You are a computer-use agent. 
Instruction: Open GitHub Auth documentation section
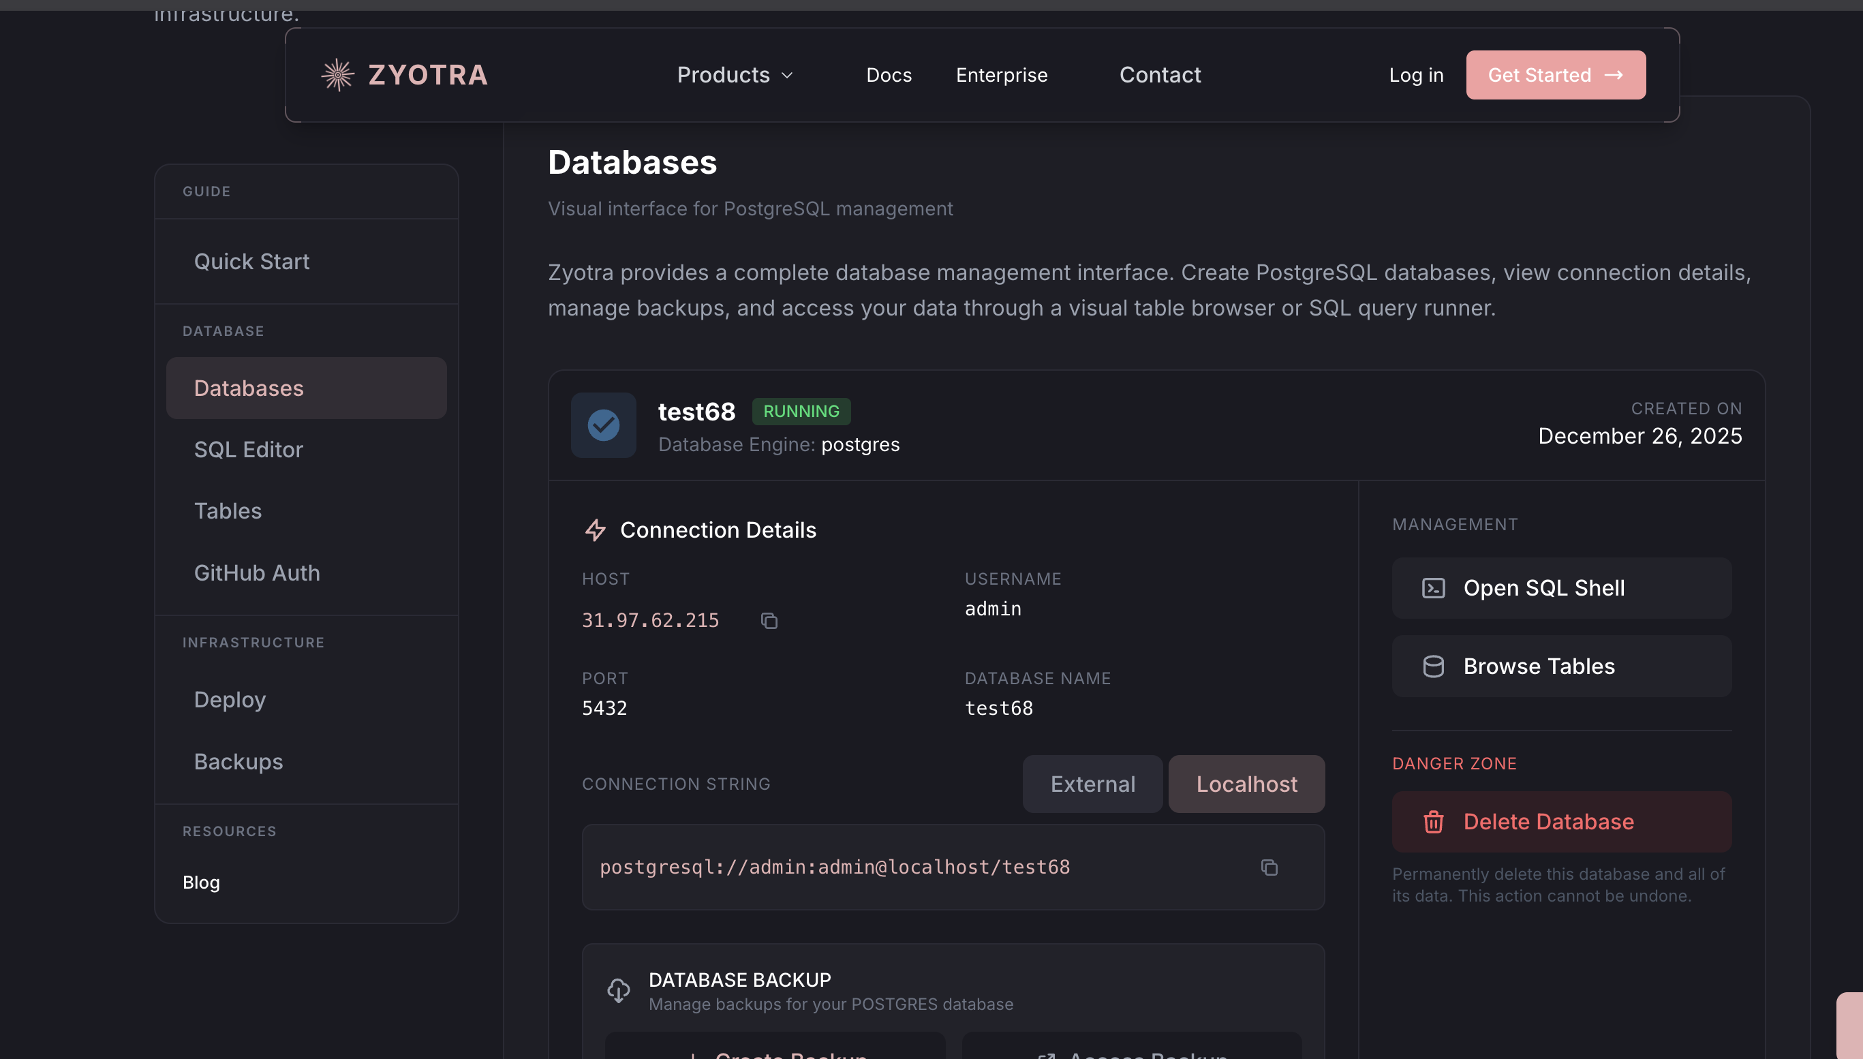point(257,573)
